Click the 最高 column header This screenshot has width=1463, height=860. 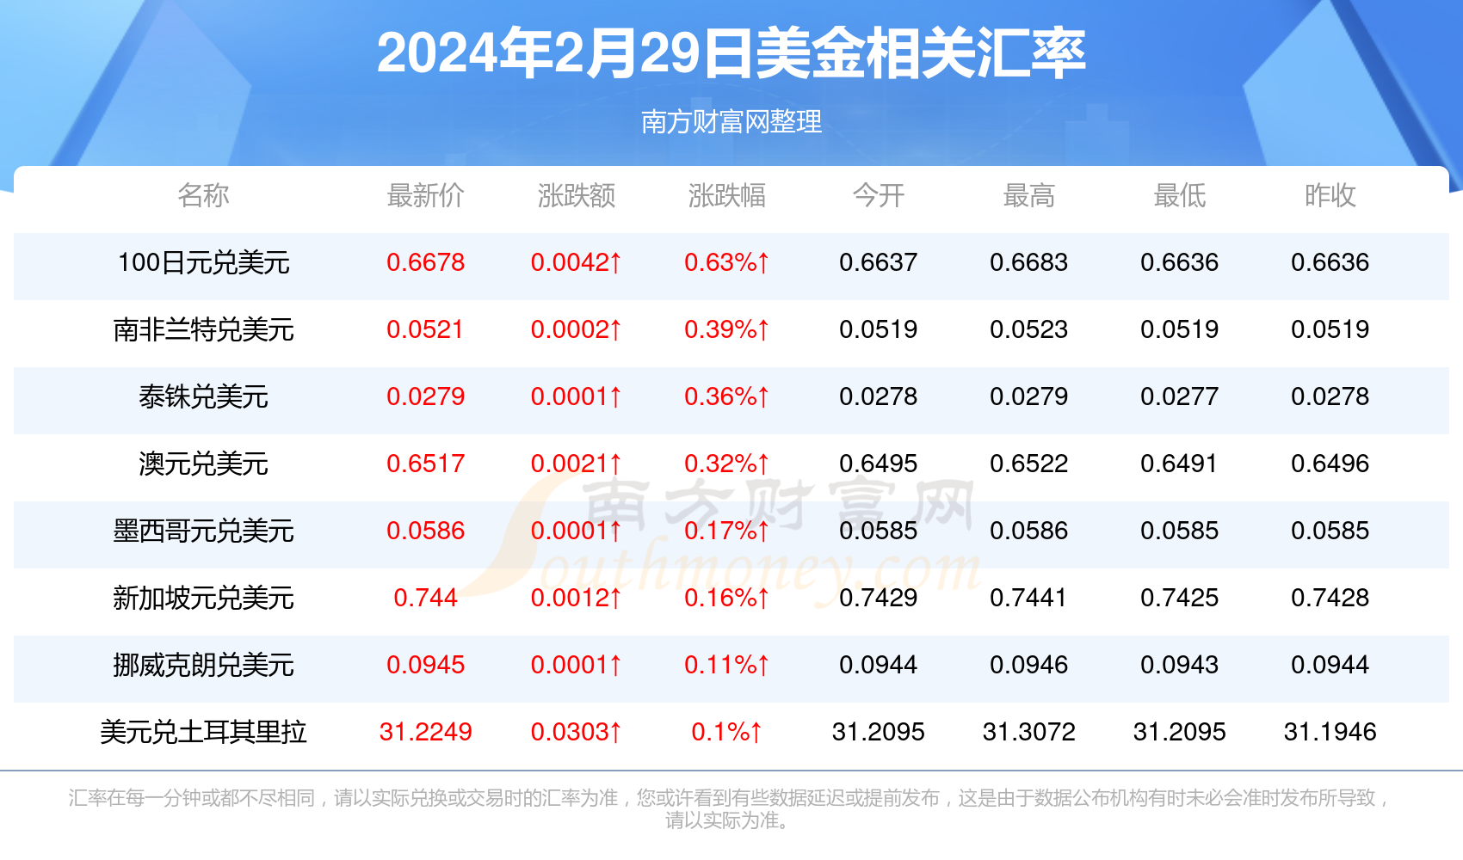(x=1028, y=195)
